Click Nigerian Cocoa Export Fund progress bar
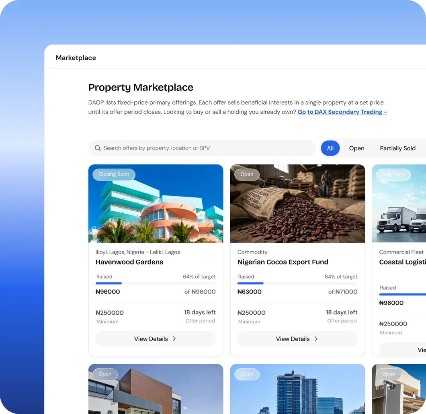 (x=297, y=283)
